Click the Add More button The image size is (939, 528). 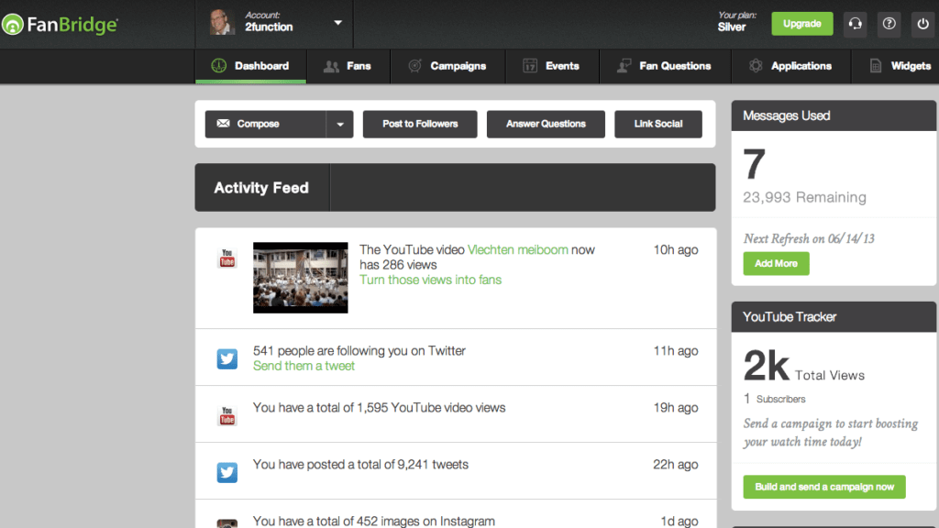pos(776,263)
